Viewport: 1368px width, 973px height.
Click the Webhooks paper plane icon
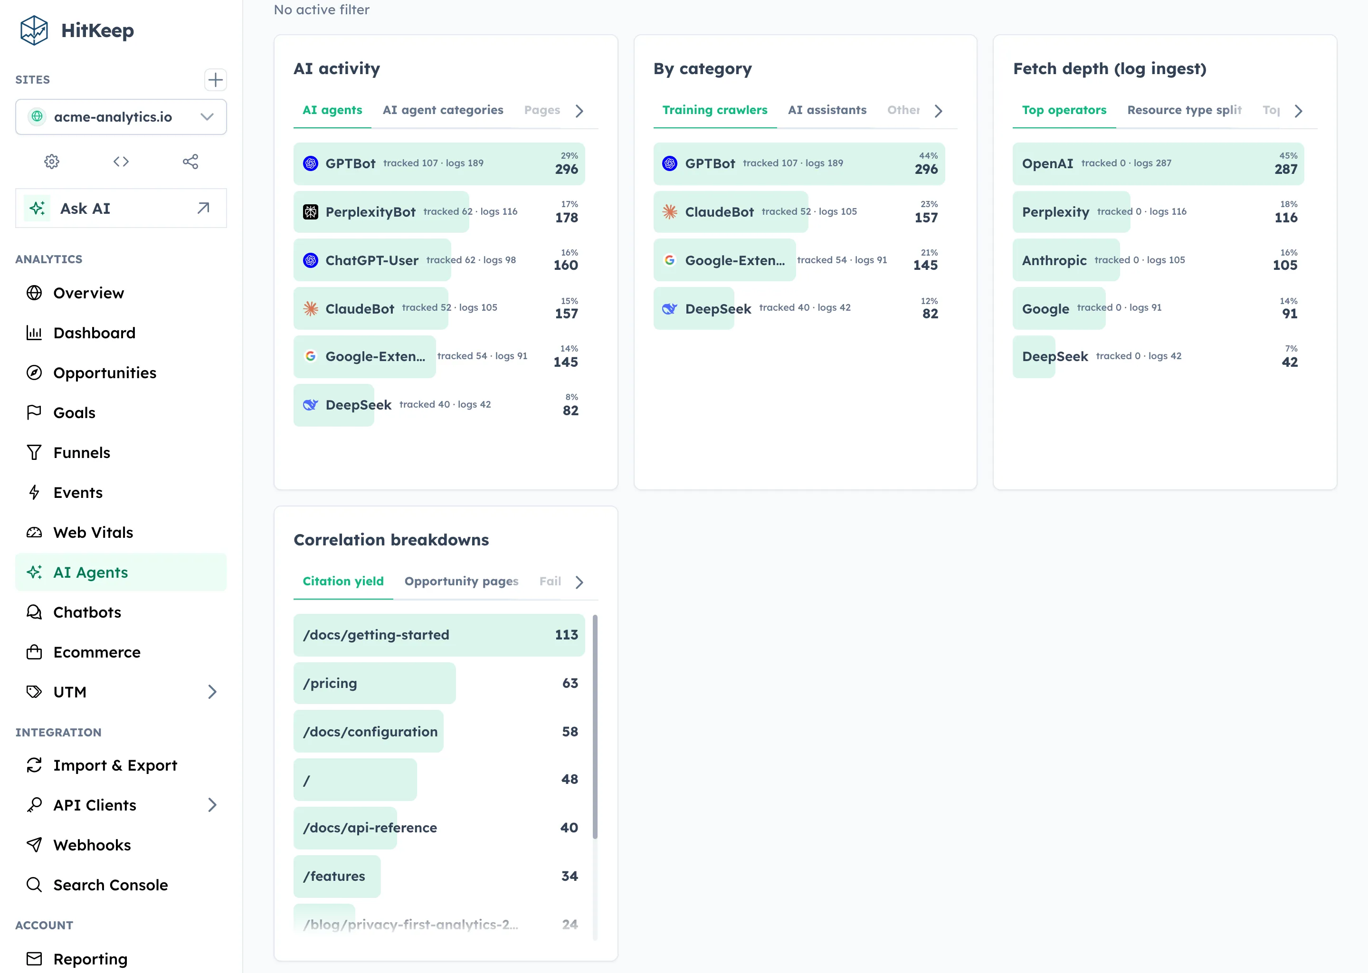[34, 845]
